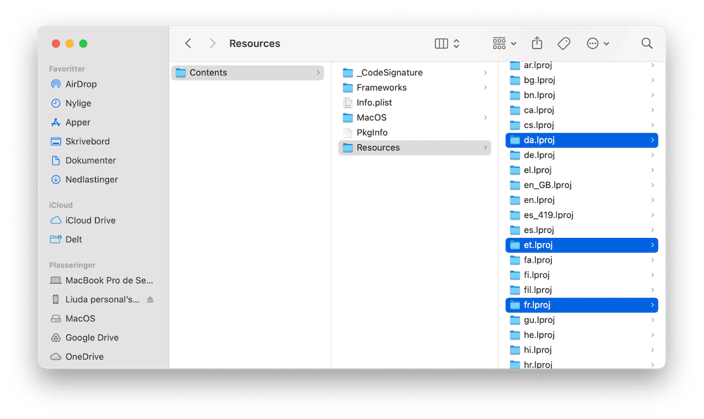Expand the Resources folder chevron
The height and width of the screenshot is (419, 704).
tap(485, 148)
